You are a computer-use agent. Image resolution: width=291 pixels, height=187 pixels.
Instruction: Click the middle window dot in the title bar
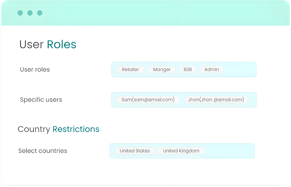[30, 13]
